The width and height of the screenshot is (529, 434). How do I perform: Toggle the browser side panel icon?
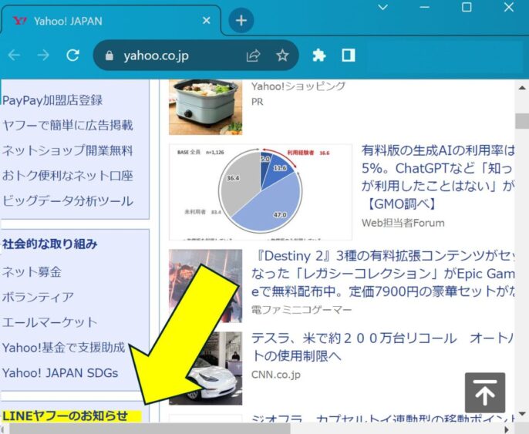pos(349,56)
